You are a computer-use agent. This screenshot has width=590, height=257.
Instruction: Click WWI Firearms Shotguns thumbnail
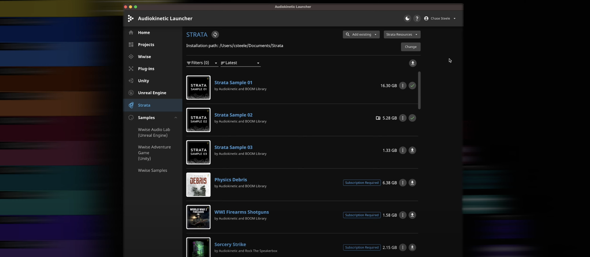(198, 217)
